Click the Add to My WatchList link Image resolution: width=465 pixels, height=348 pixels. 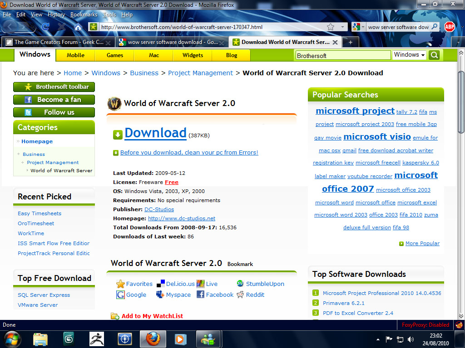click(152, 316)
